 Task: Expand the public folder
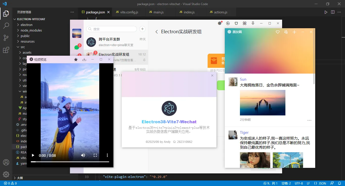pyautogui.click(x=25, y=36)
